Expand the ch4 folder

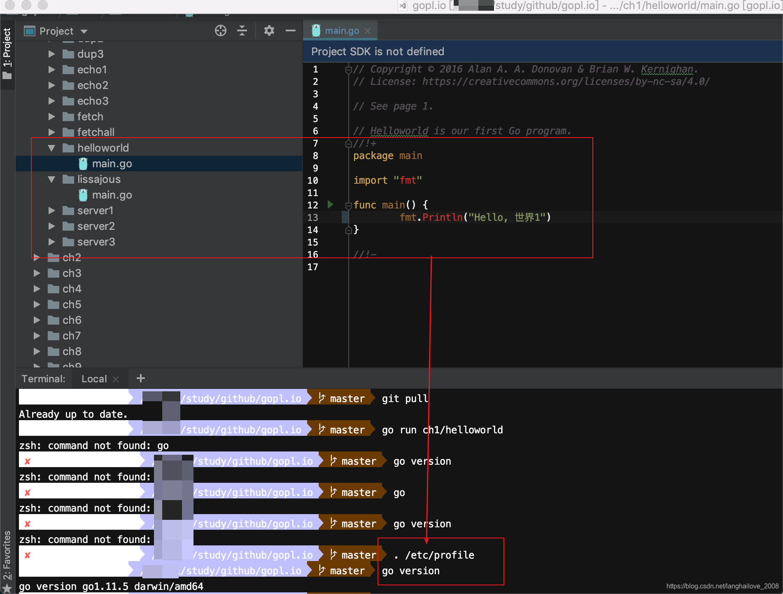(x=37, y=289)
